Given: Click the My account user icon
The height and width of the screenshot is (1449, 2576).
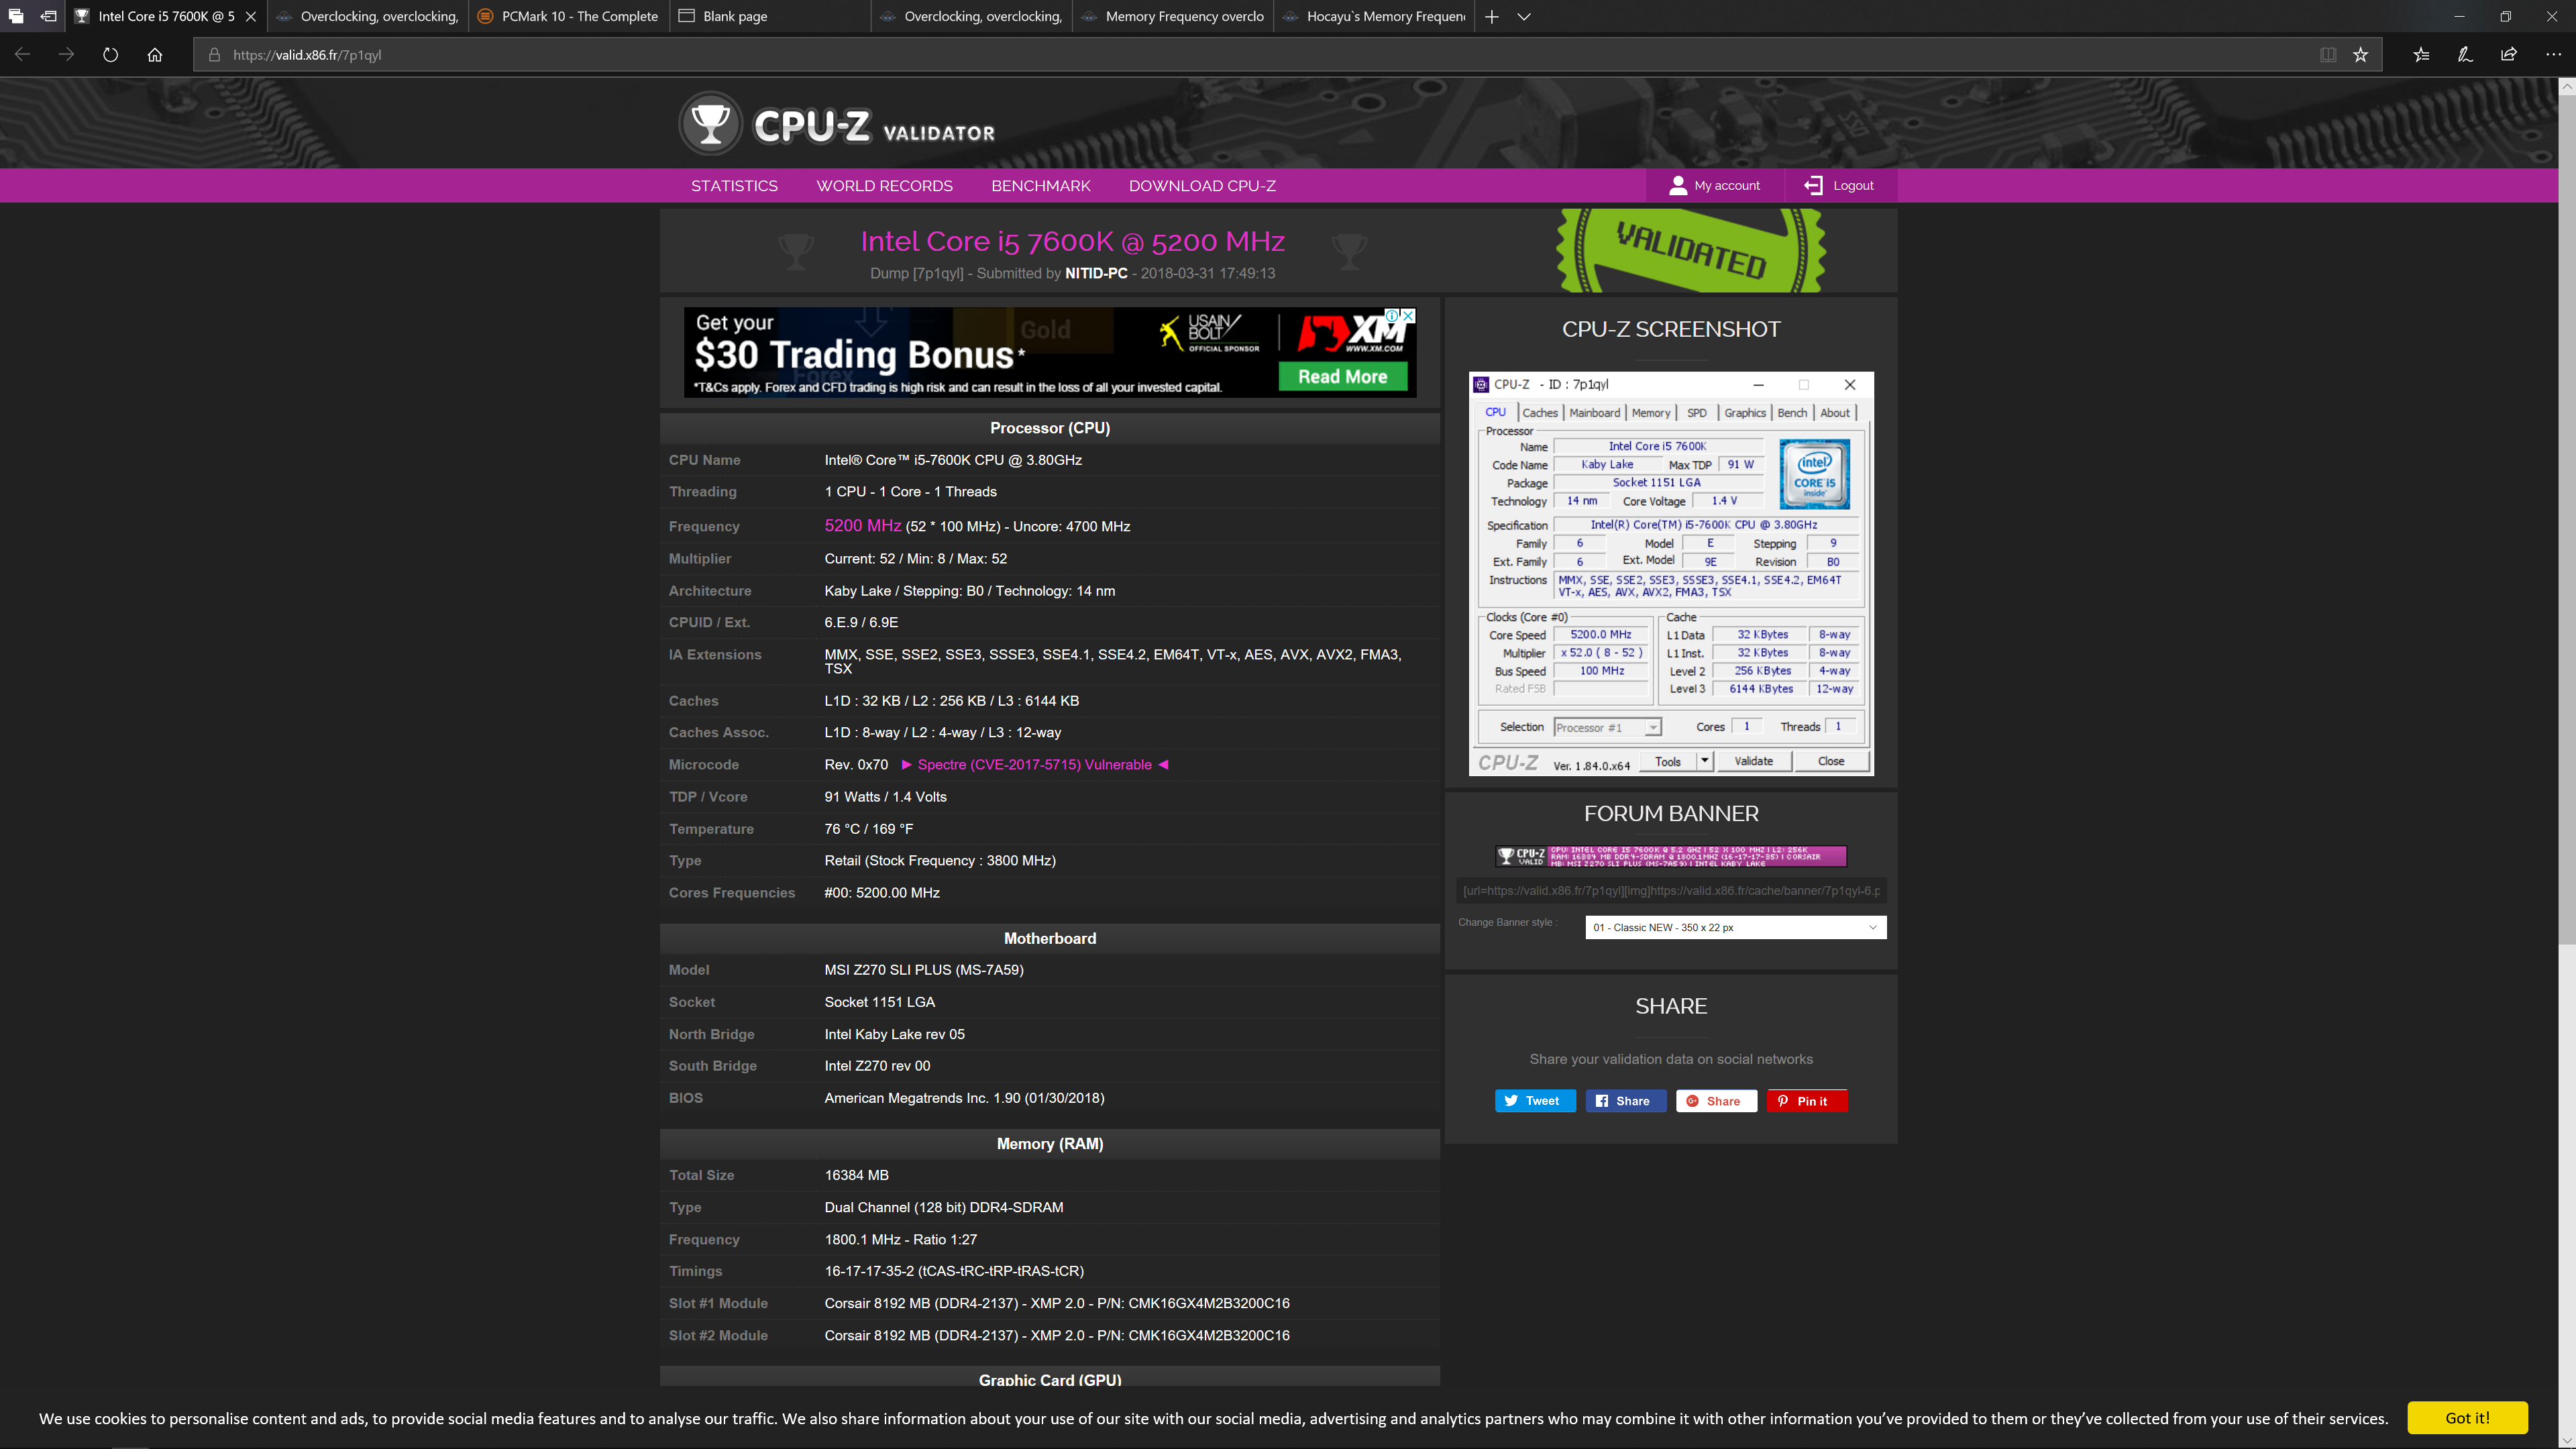Looking at the screenshot, I should (1678, 185).
